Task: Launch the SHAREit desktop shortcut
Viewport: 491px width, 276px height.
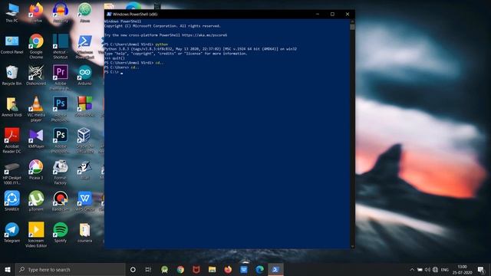Action: click(12, 201)
